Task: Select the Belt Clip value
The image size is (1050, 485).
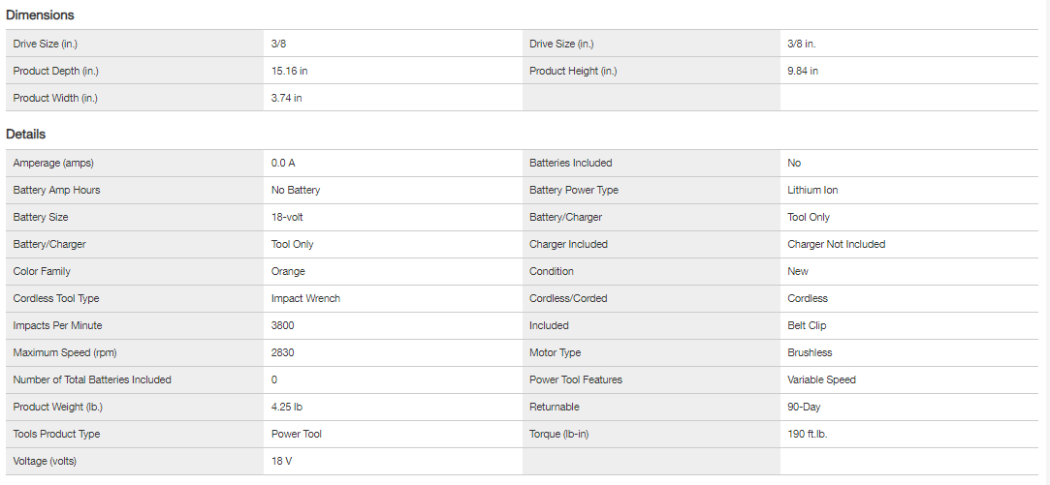Action: coord(807,325)
